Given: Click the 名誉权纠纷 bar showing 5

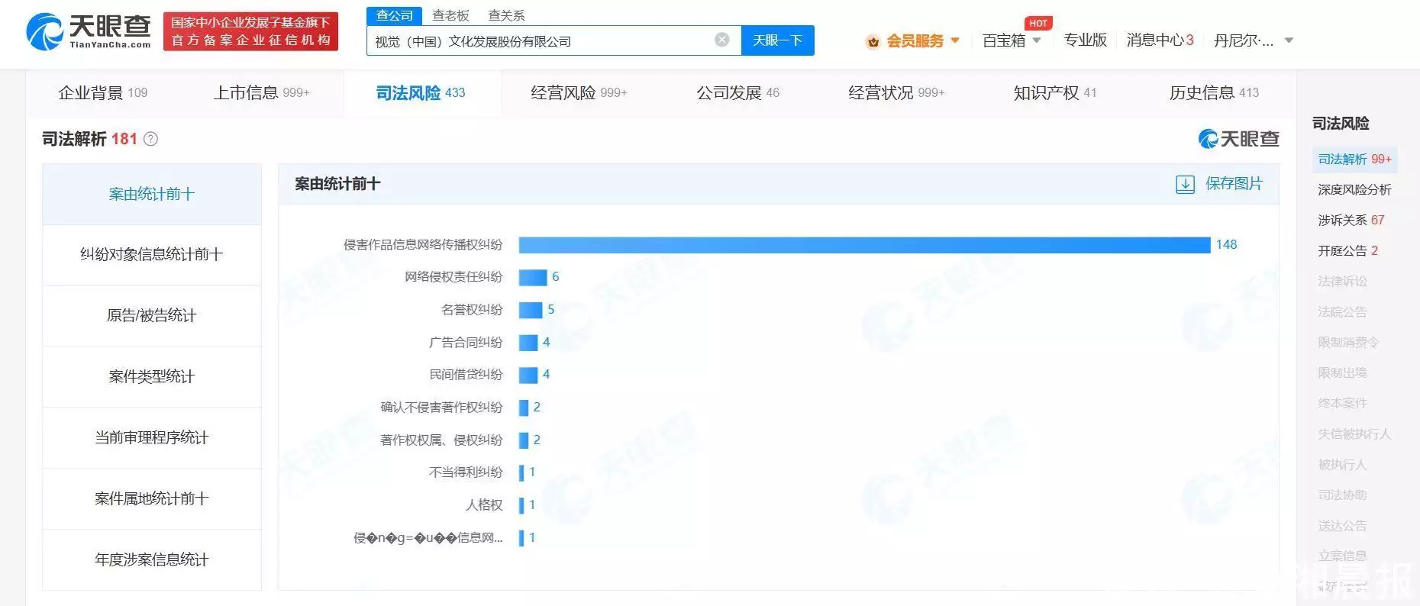Looking at the screenshot, I should (531, 310).
